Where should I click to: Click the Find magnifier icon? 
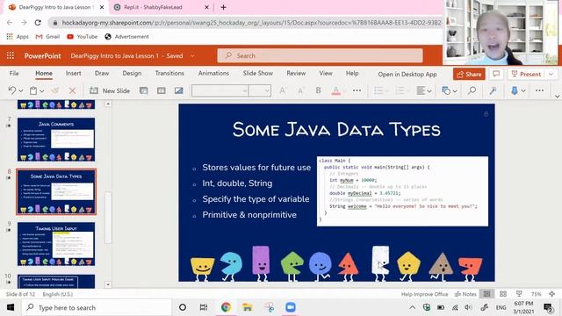click(472, 90)
